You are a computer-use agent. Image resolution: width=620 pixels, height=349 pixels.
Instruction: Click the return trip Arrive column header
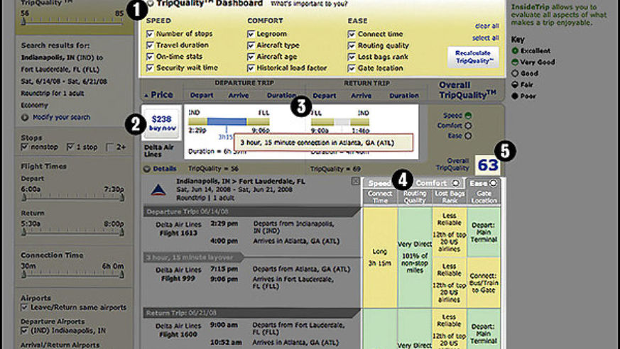tap(361, 96)
